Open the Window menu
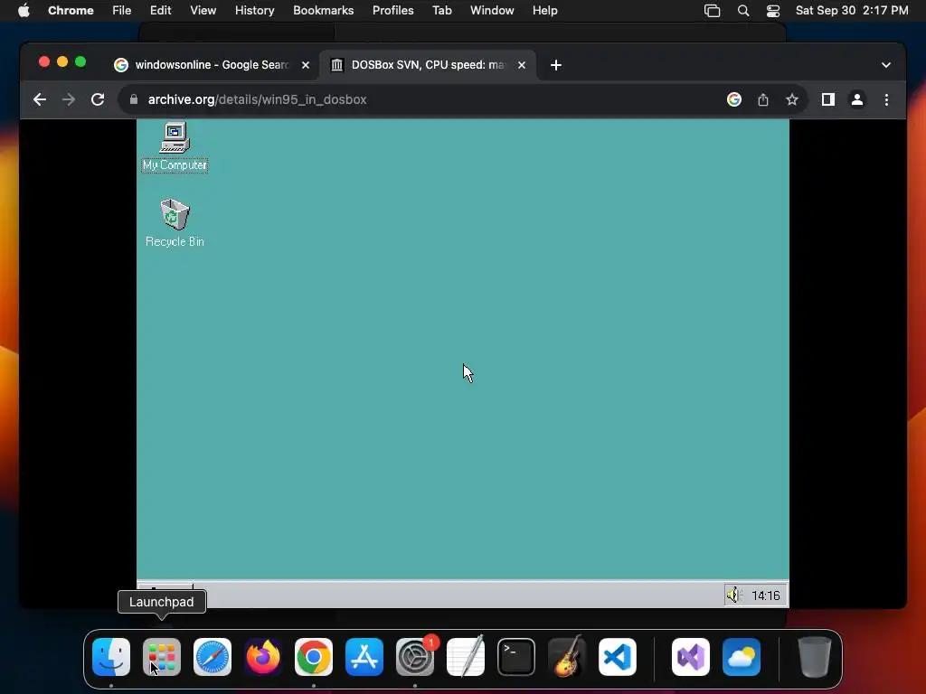This screenshot has width=926, height=694. [x=492, y=11]
